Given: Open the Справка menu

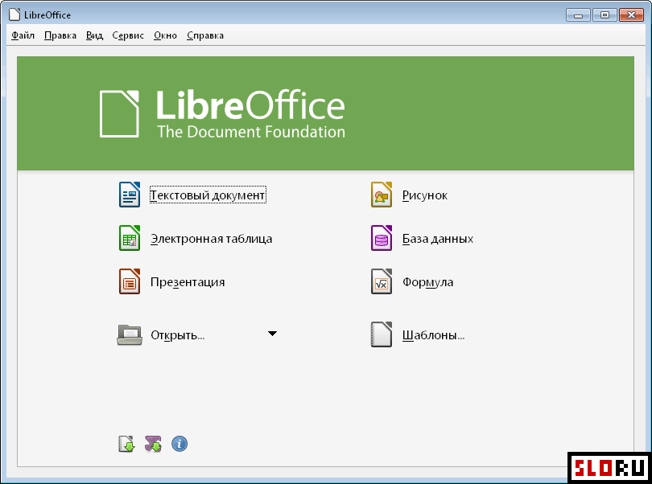Looking at the screenshot, I should tap(205, 35).
